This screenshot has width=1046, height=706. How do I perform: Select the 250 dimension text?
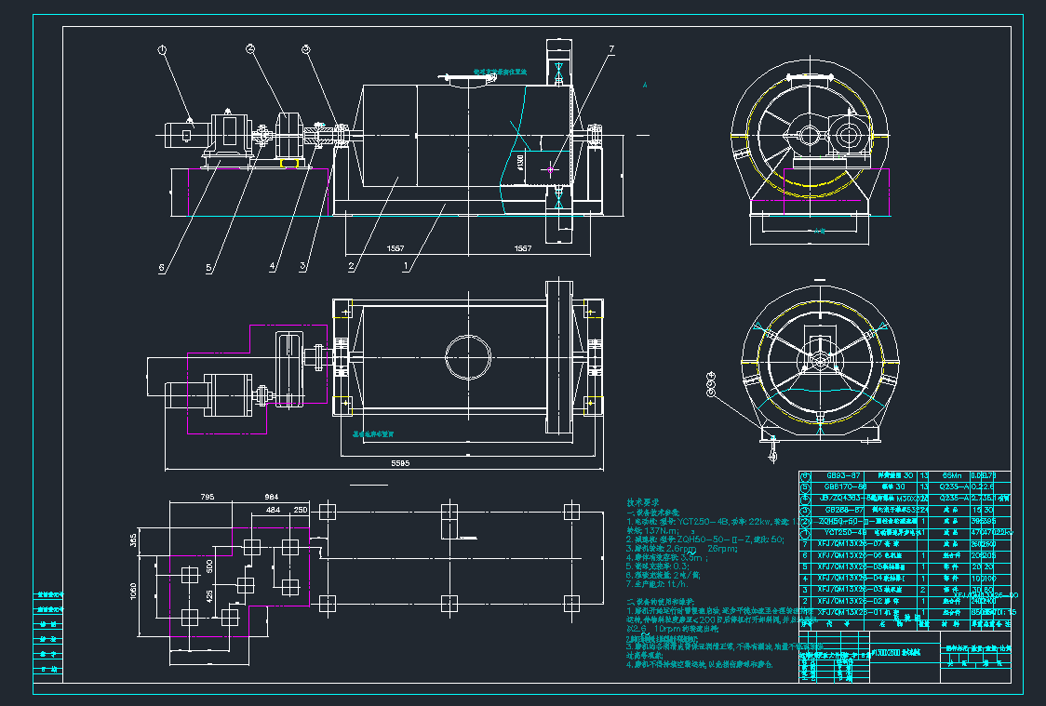click(x=301, y=510)
